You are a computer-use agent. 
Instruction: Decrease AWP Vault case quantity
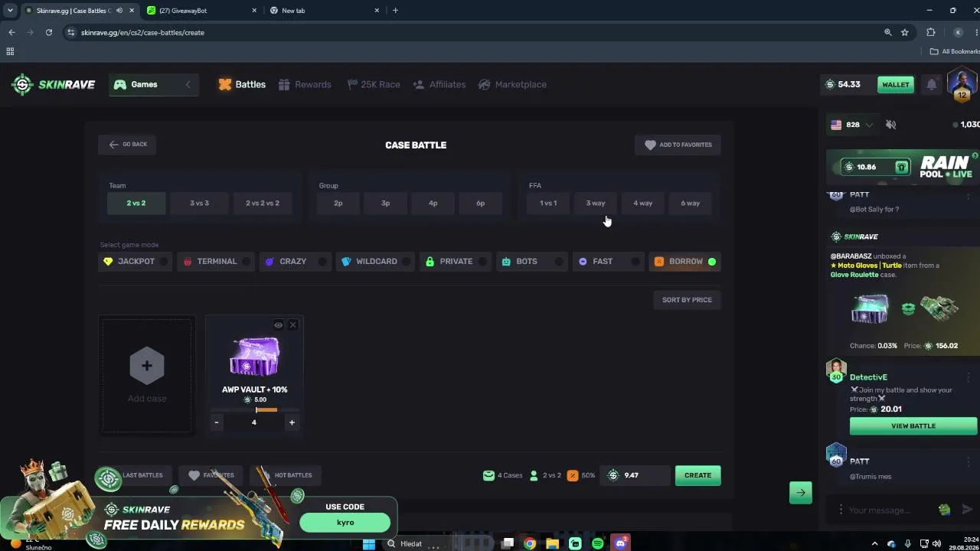coord(217,422)
